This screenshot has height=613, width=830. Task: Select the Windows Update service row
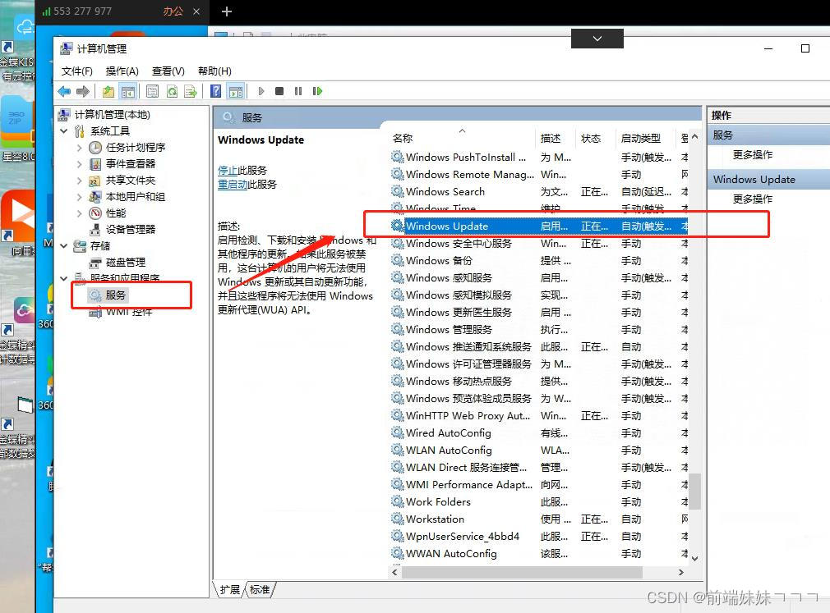539,226
